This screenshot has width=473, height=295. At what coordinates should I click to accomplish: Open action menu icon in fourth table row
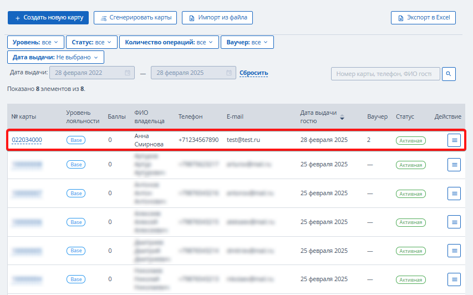point(454,222)
